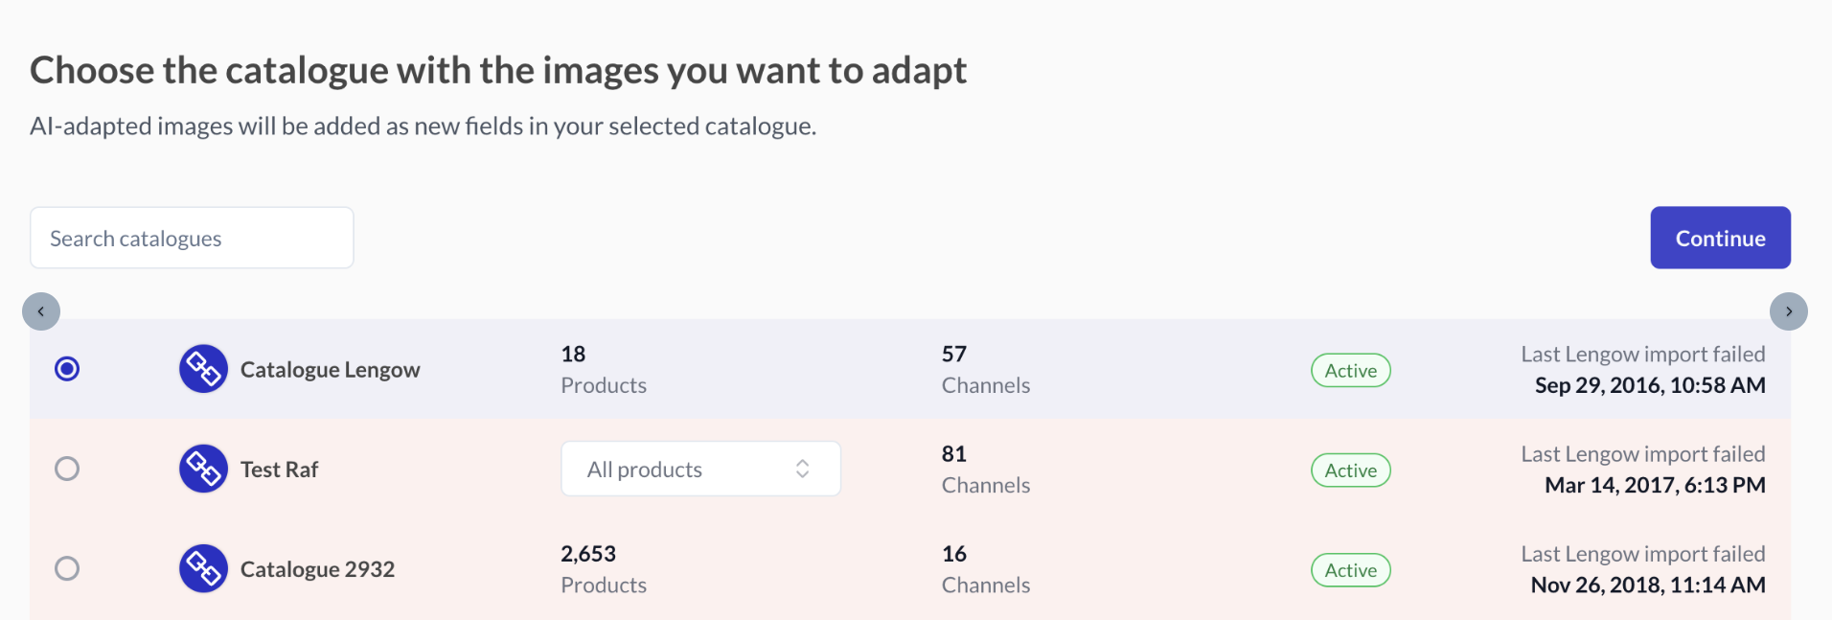Click the Catalogue 2932 link icon
Viewport: 1832px width, 620px height.
click(x=203, y=568)
